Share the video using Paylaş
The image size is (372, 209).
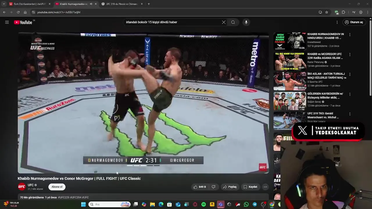230,187
